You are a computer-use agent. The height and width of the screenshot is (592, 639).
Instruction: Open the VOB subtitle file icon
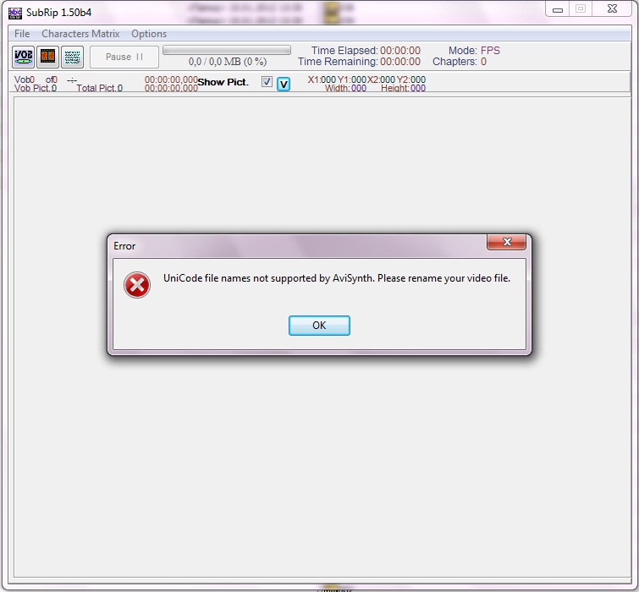(x=23, y=57)
